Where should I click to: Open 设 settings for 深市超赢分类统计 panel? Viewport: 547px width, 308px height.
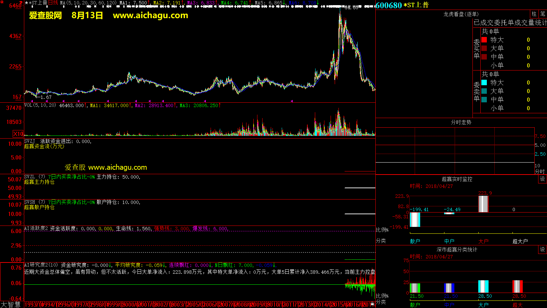tap(543, 249)
